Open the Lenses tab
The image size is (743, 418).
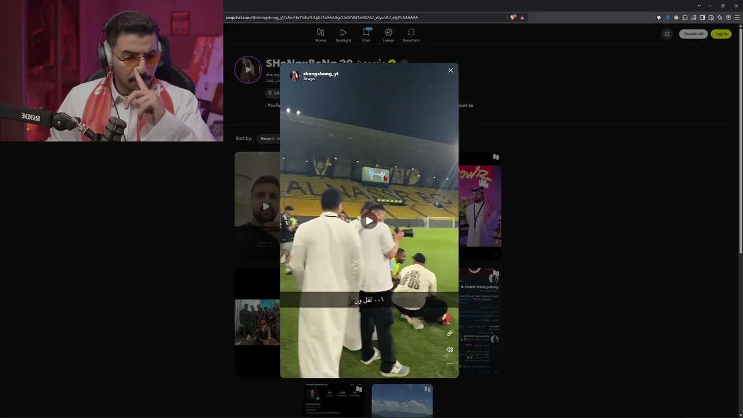pos(388,35)
